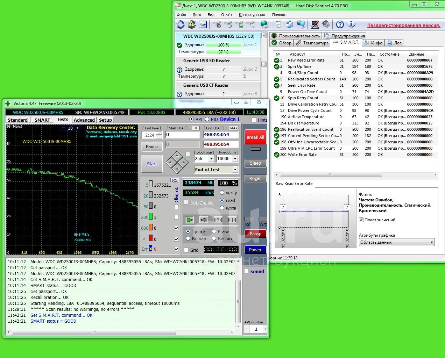Screen dimensions: 445x358
Task: Click the health 100% bar for WDC disk
Action: click(223, 45)
